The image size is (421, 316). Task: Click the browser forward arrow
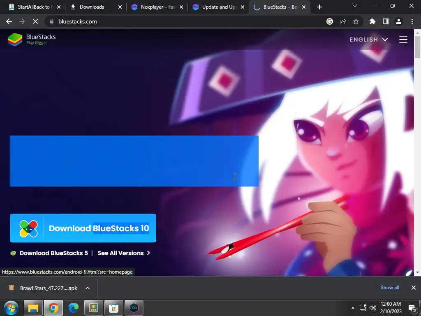(x=22, y=21)
